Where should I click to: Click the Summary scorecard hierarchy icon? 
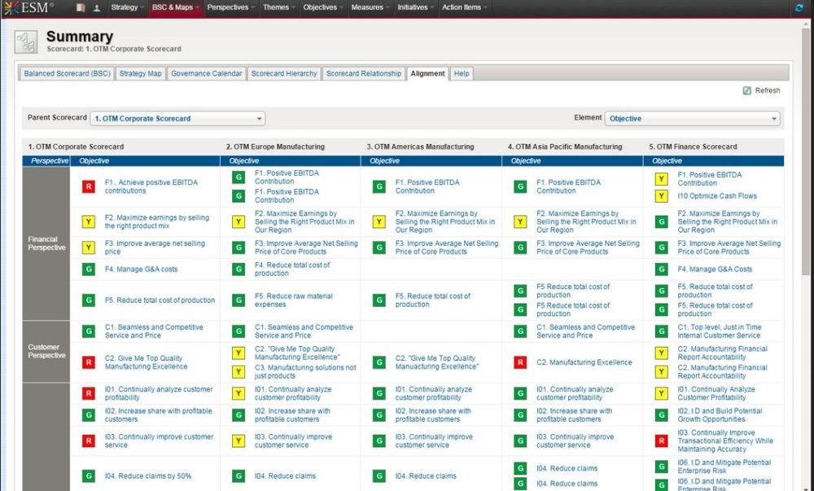tap(26, 42)
